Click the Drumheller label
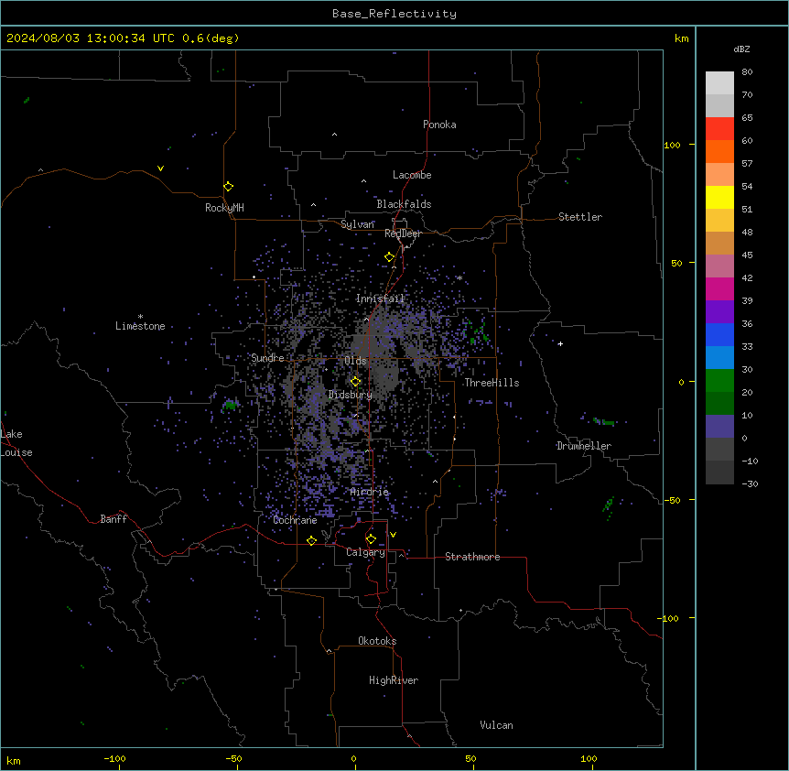789x771 pixels. pos(584,446)
